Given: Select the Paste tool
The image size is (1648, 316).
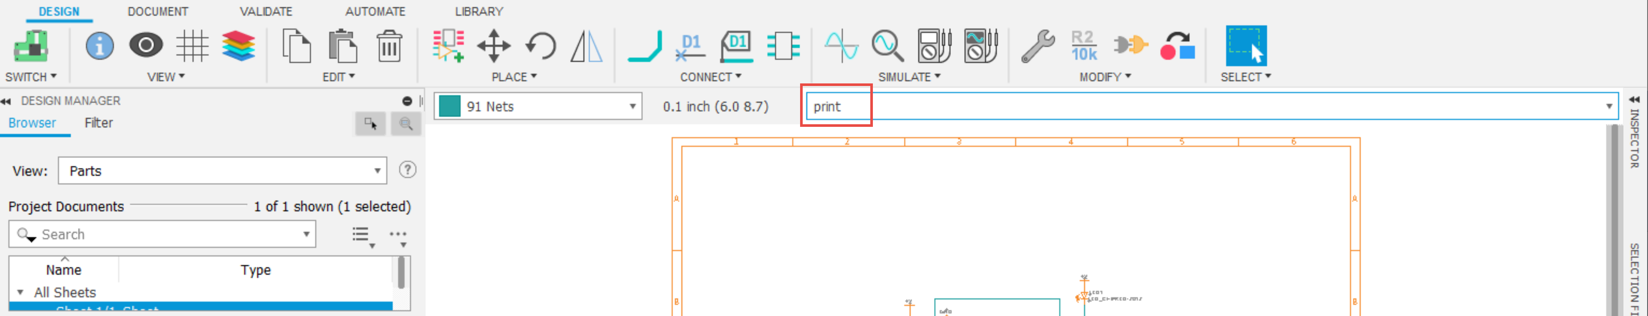Looking at the screenshot, I should [343, 46].
